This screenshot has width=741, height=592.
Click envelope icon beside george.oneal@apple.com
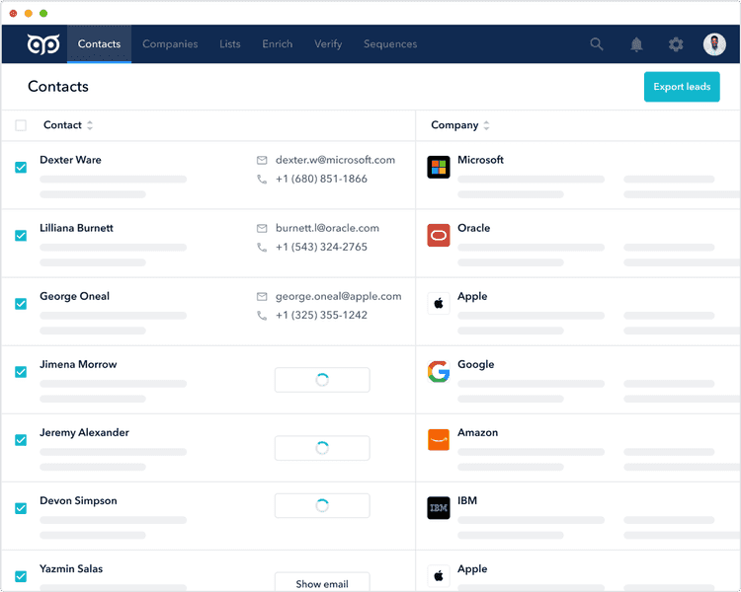262,296
